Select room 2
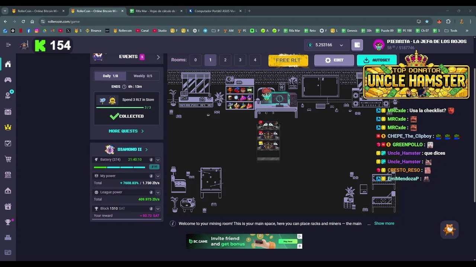Image resolution: width=476 pixels, height=267 pixels. pyautogui.click(x=225, y=60)
